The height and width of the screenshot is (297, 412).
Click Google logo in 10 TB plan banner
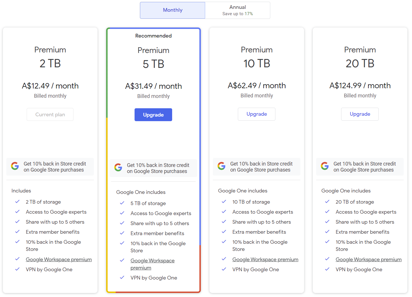click(221, 166)
